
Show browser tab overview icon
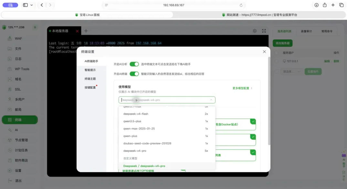tap(341, 5)
